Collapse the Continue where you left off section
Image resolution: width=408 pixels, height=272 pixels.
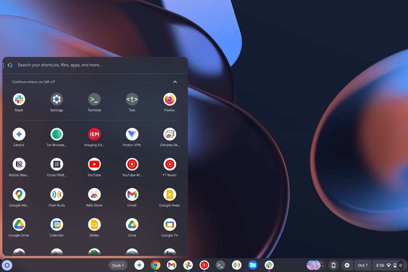click(x=175, y=82)
